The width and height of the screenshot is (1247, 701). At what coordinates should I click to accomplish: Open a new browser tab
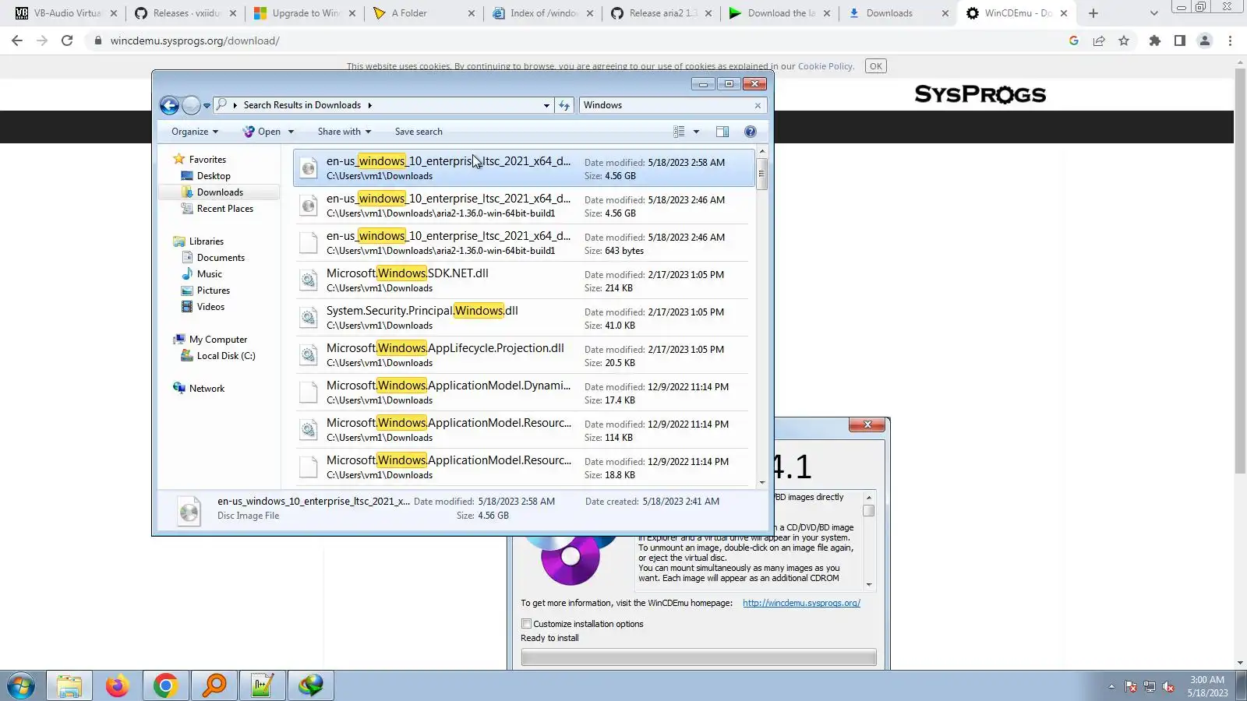pyautogui.click(x=1093, y=13)
